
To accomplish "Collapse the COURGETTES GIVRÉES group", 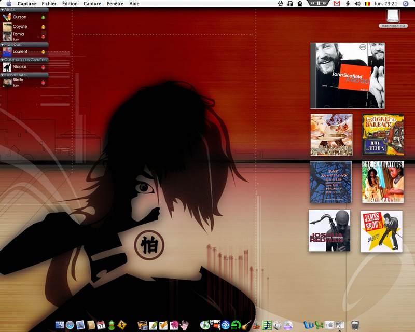I will click(x=2, y=60).
